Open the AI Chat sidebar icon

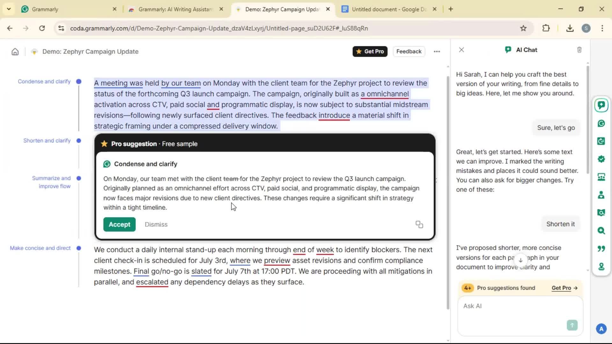tap(601, 105)
